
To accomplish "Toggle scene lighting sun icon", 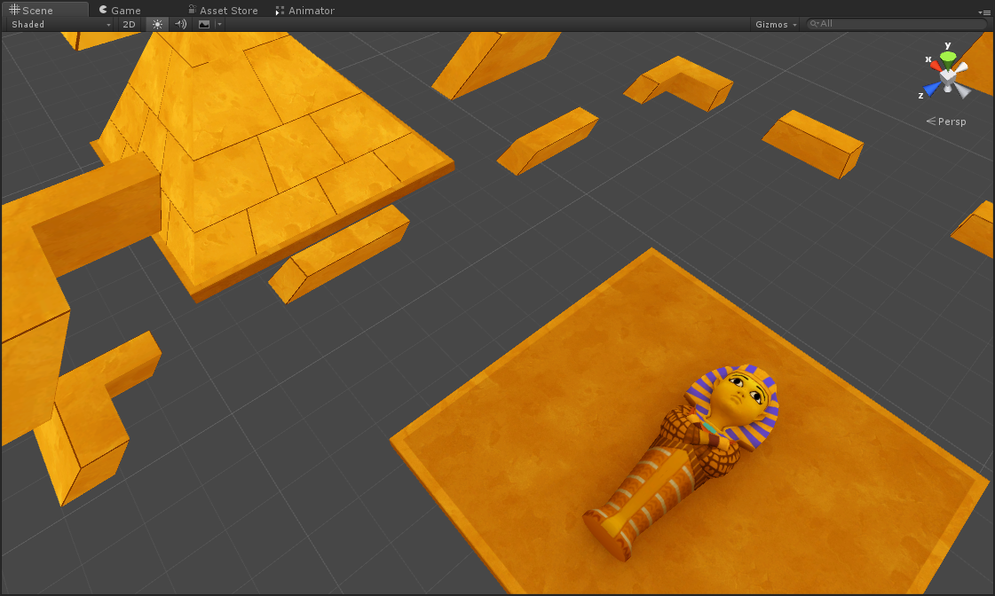I will 157,24.
